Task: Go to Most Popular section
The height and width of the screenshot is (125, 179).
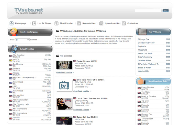Action: (66, 23)
